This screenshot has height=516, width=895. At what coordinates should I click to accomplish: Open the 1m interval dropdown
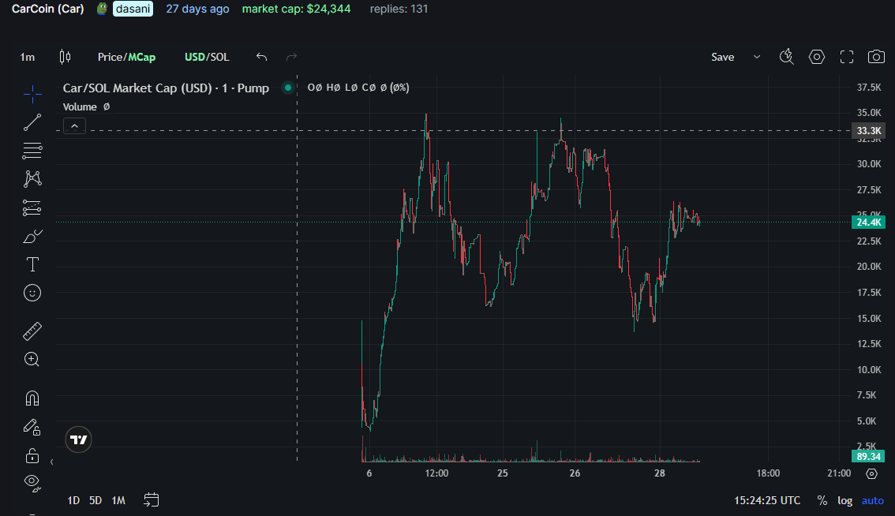click(x=28, y=57)
